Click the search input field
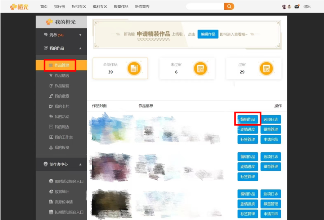This screenshot has width=324, height=220. pyautogui.click(x=204, y=6)
